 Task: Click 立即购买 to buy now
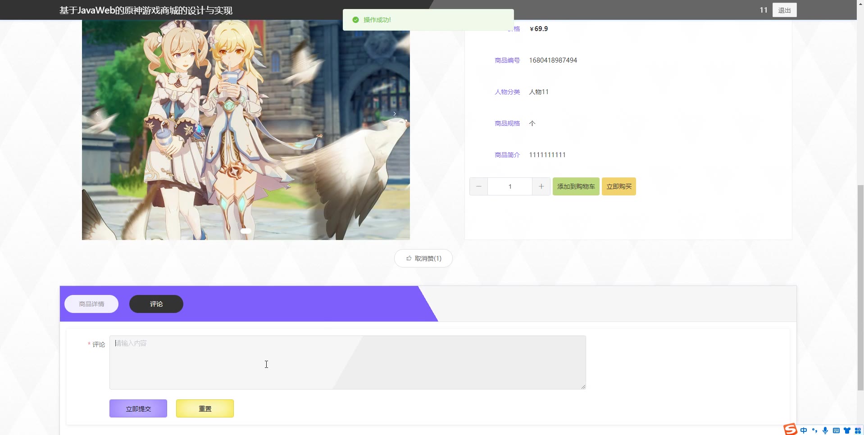[619, 186]
